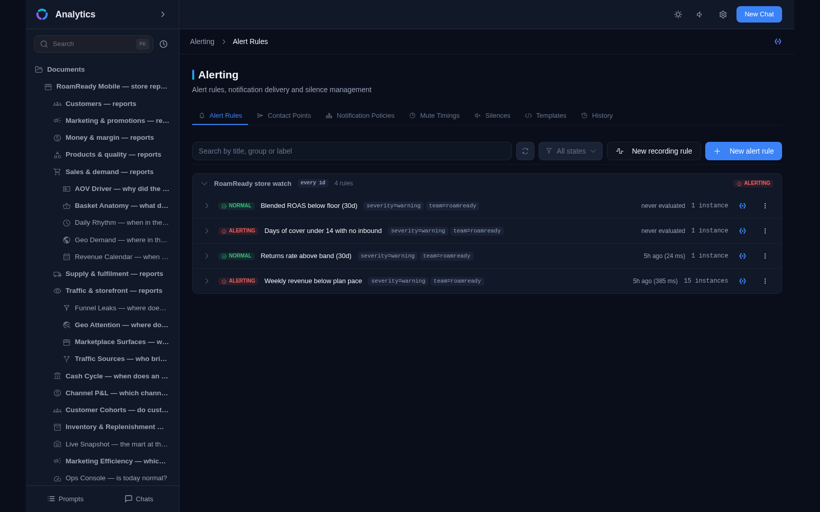The width and height of the screenshot is (820, 512).
Task: Click the Documents folder icon
Action: pos(39,70)
